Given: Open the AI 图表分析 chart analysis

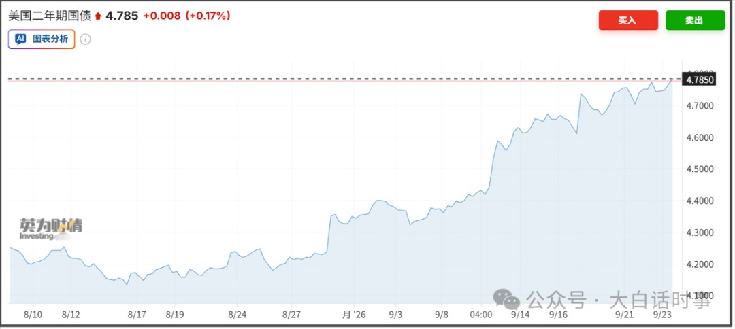Looking at the screenshot, I should [42, 39].
